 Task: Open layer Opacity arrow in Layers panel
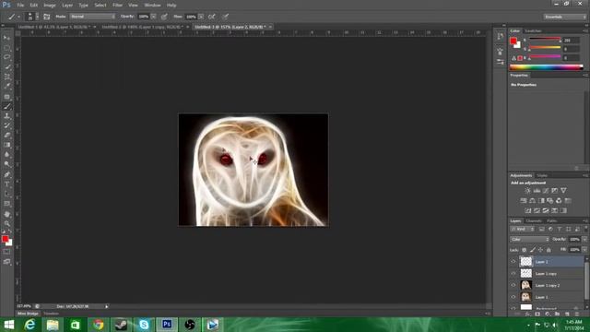584,240
